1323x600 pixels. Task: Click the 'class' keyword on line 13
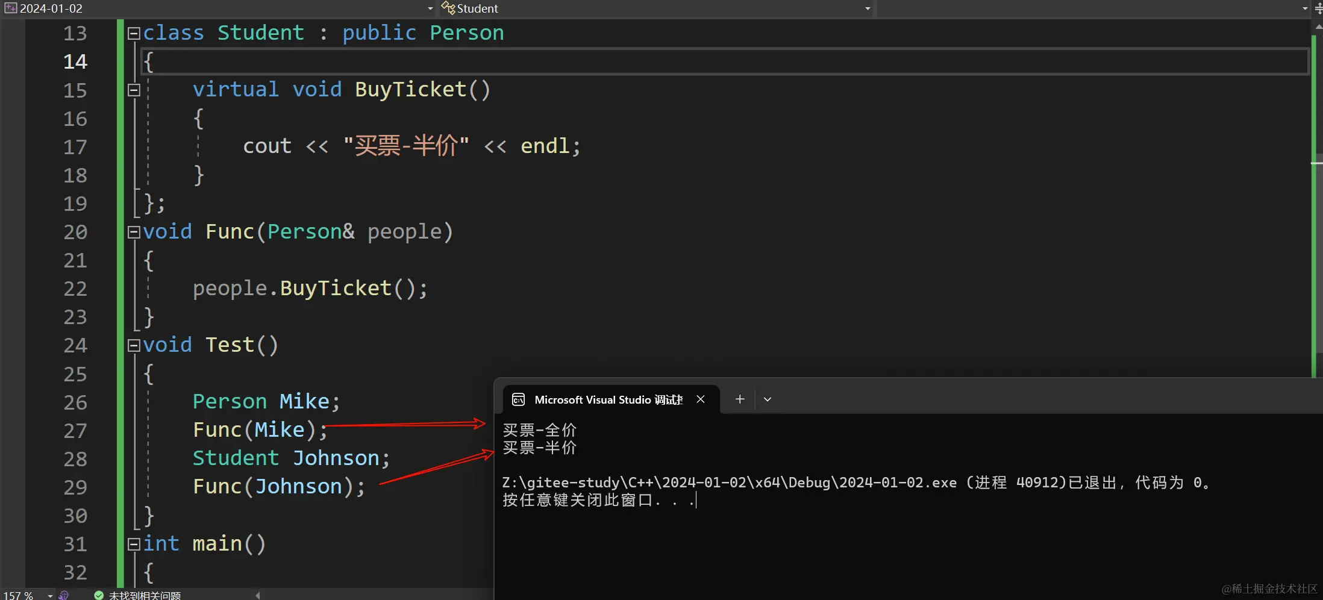(x=174, y=33)
